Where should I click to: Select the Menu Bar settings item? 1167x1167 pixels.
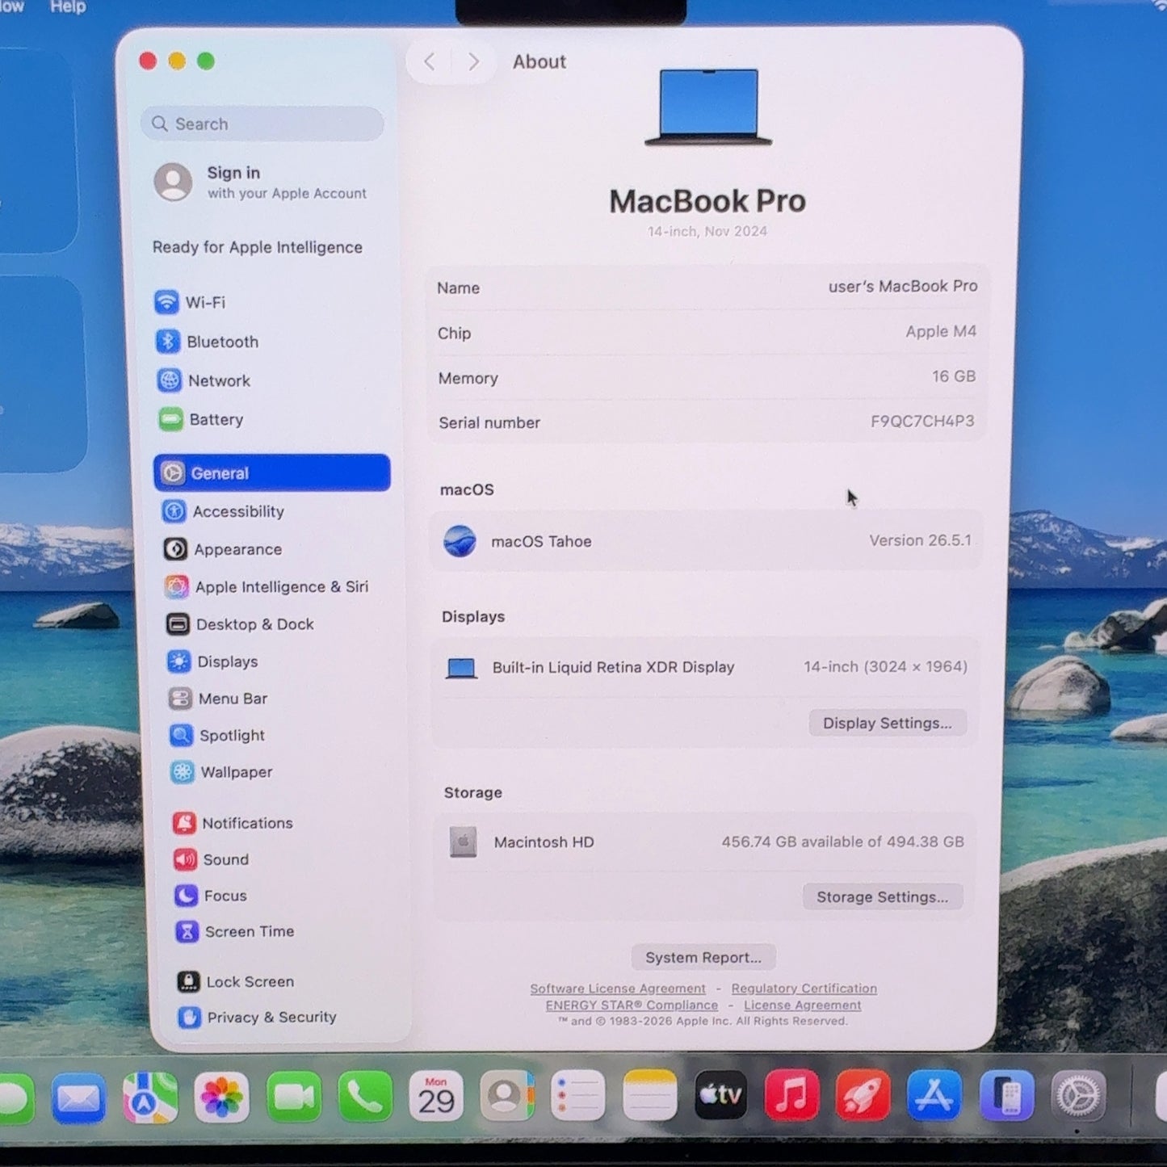click(x=218, y=699)
